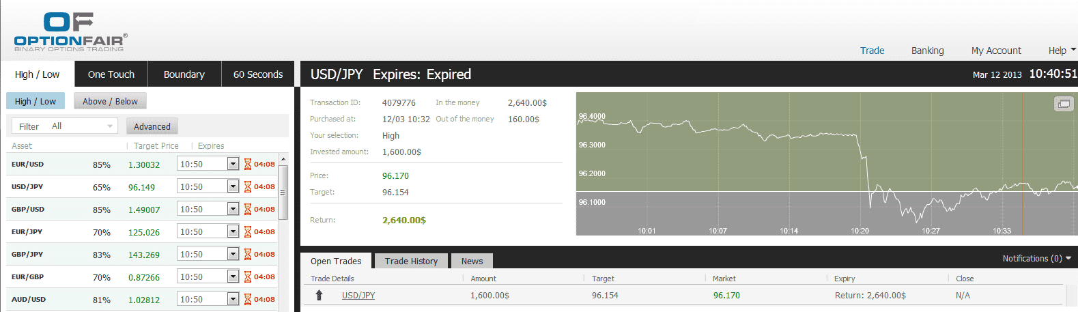Click the asset list scrollbar thumb
The height and width of the screenshot is (312, 1078).
click(283, 192)
